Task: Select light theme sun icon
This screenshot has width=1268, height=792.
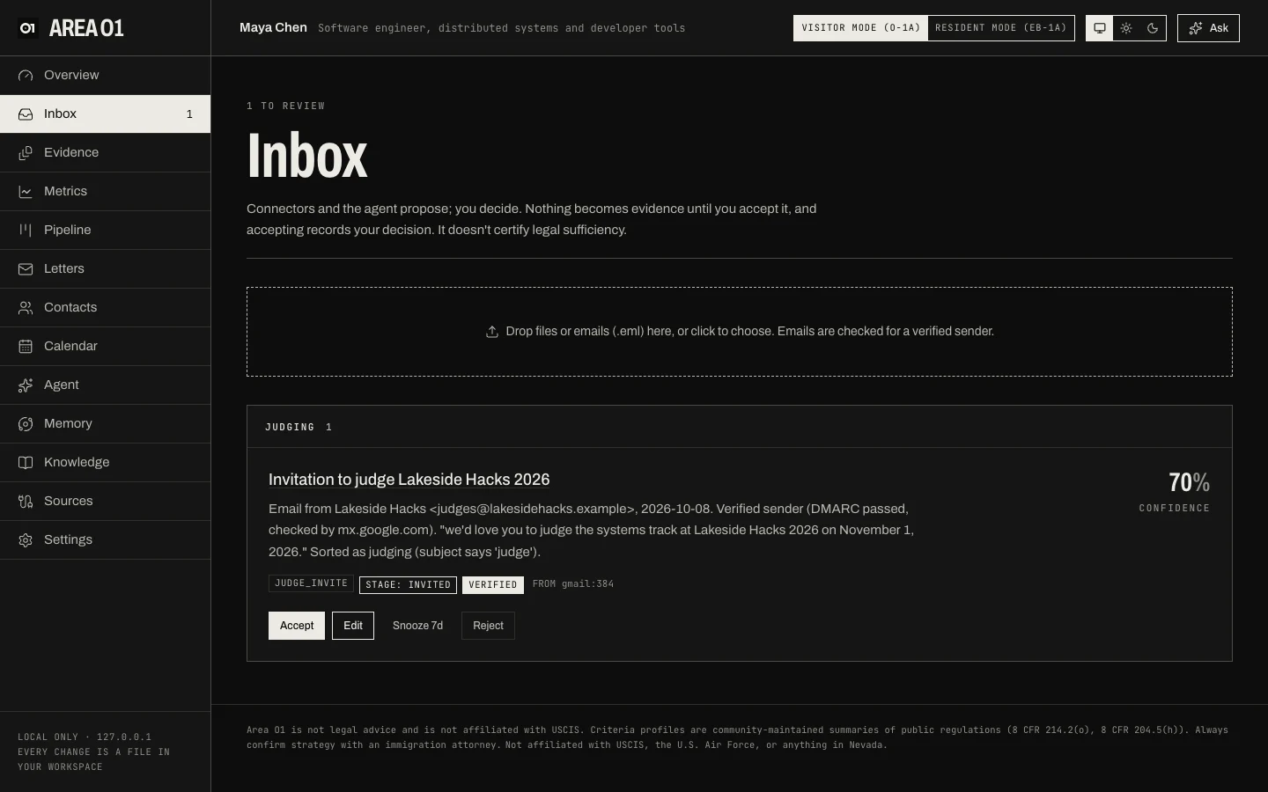Action: pyautogui.click(x=1126, y=28)
